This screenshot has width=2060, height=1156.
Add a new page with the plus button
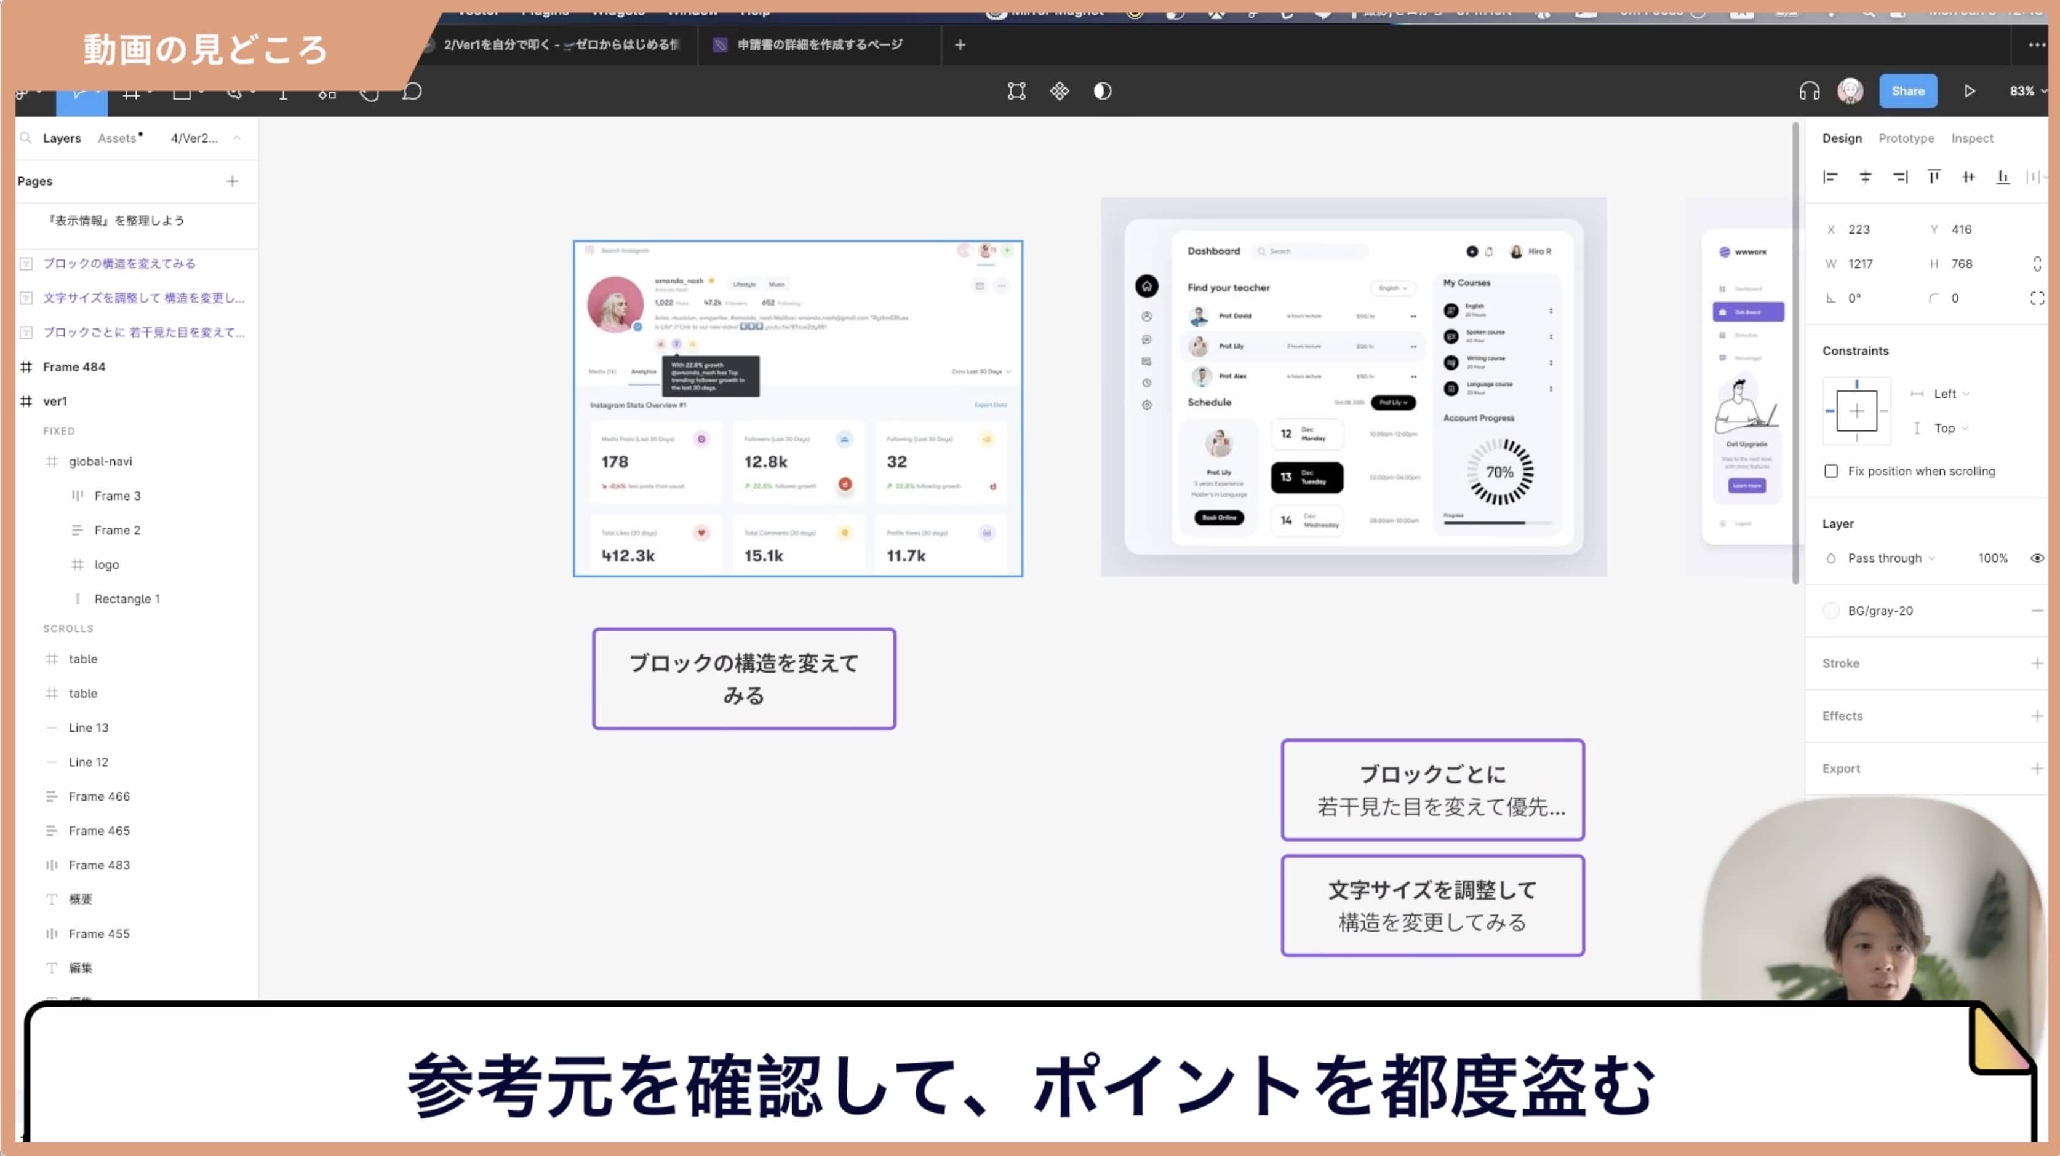point(232,181)
